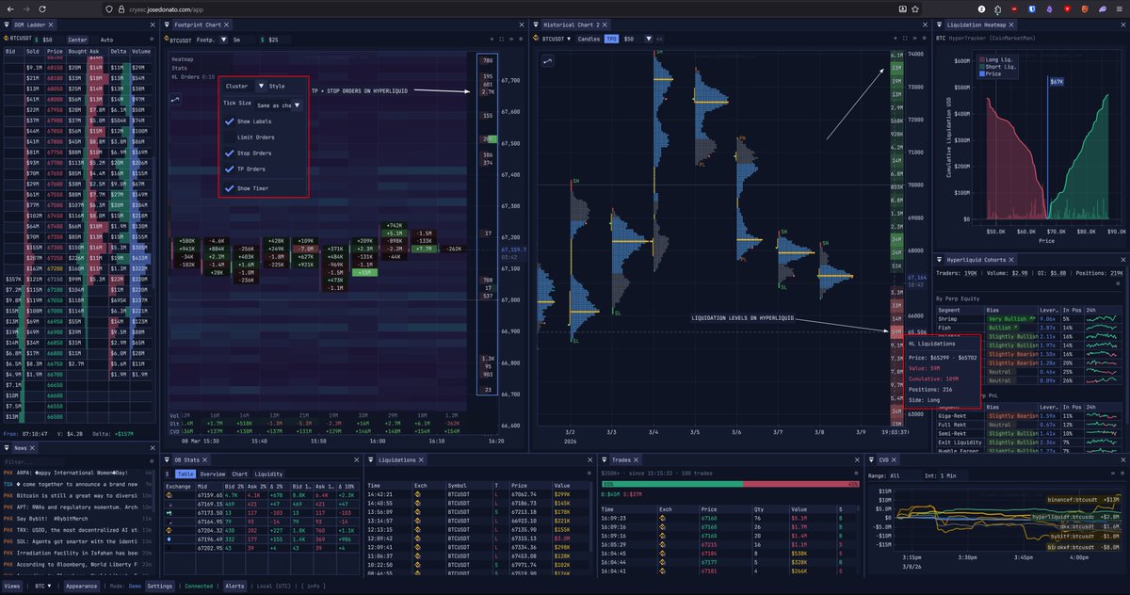The image size is (1130, 595).
Task: Toggle fullscreen icon in Historical Chart toolbar
Action: point(905,40)
